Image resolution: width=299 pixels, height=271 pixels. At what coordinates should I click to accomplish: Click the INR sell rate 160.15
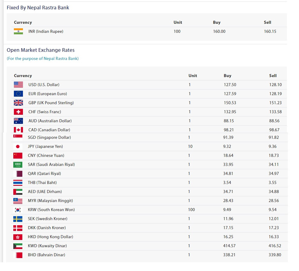[270, 31]
